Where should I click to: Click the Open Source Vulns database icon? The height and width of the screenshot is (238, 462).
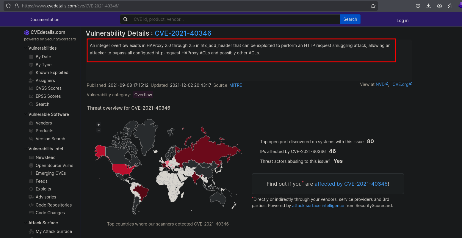[31, 166]
